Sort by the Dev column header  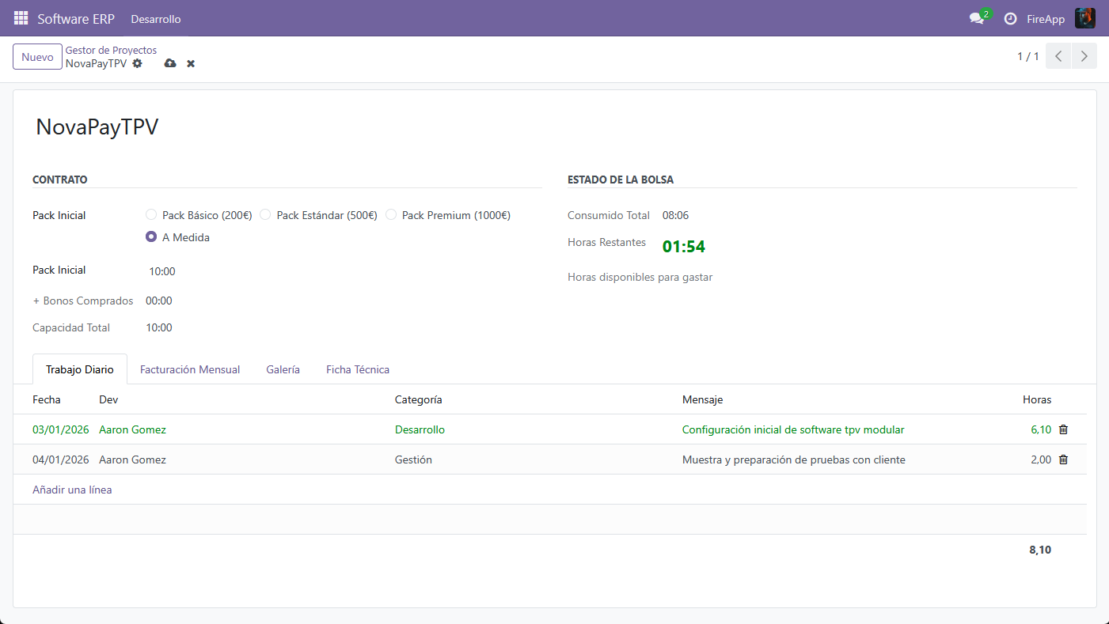click(108, 399)
